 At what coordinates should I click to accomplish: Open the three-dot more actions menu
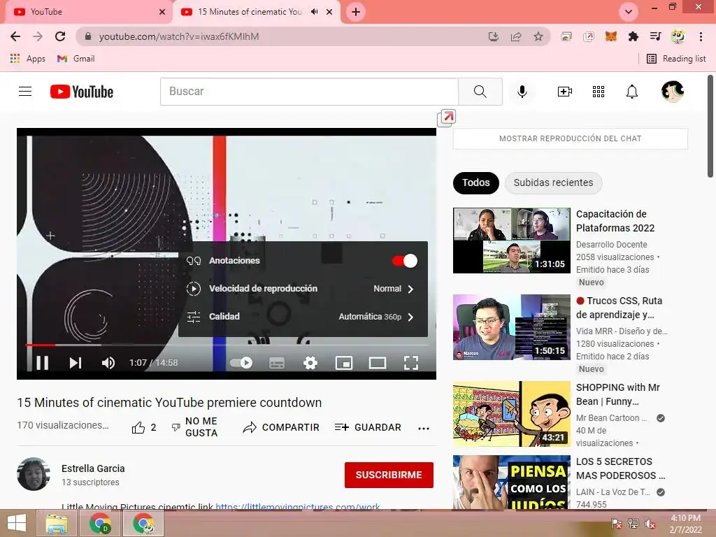coord(424,428)
